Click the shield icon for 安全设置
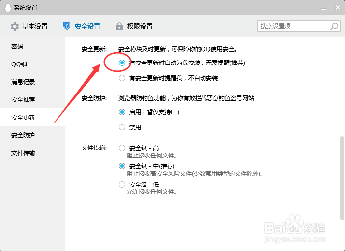 pyautogui.click(x=67, y=26)
